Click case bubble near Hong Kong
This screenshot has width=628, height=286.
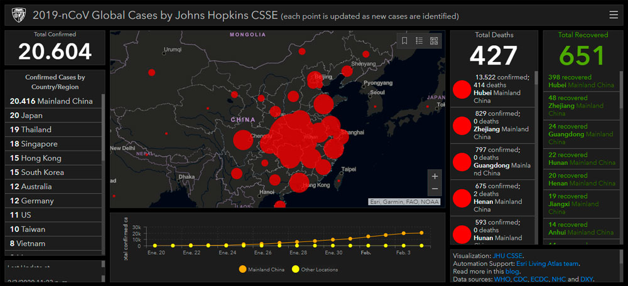[x=299, y=183]
